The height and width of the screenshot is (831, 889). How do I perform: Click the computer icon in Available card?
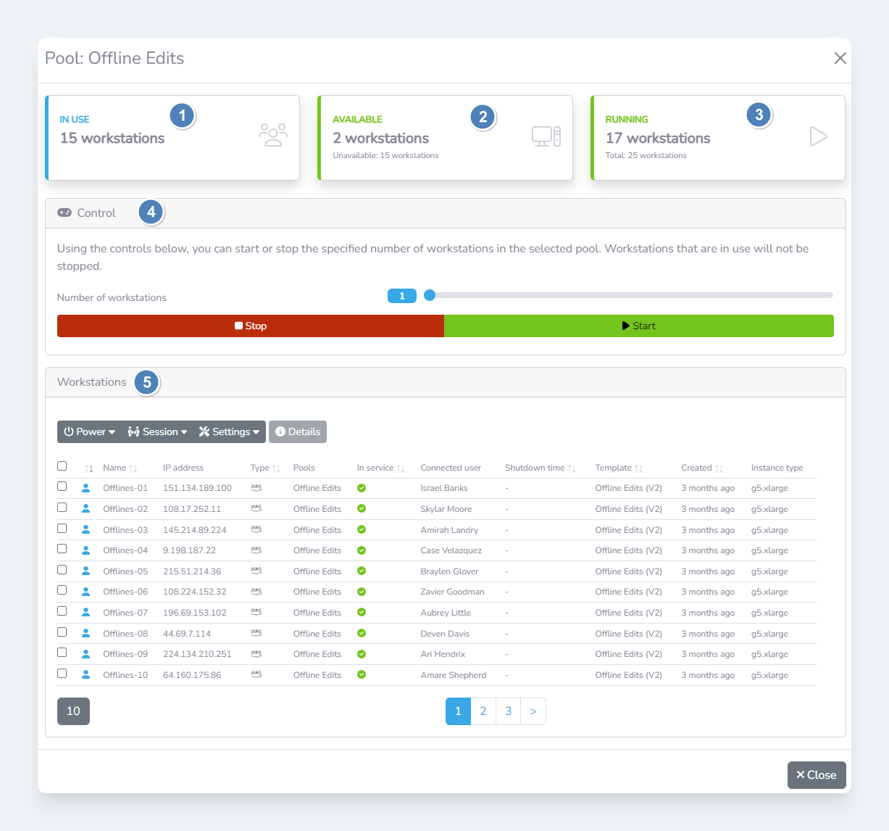(x=546, y=136)
